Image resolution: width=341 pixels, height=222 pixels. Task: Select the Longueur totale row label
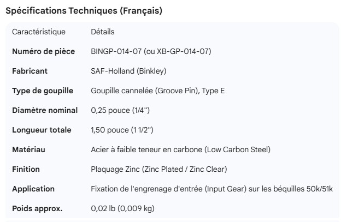click(x=42, y=130)
